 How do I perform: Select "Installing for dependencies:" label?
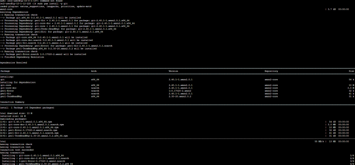coord(18,82)
